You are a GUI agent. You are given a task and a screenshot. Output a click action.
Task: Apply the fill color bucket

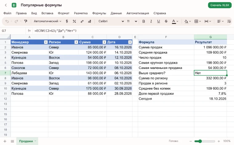coord(186,21)
